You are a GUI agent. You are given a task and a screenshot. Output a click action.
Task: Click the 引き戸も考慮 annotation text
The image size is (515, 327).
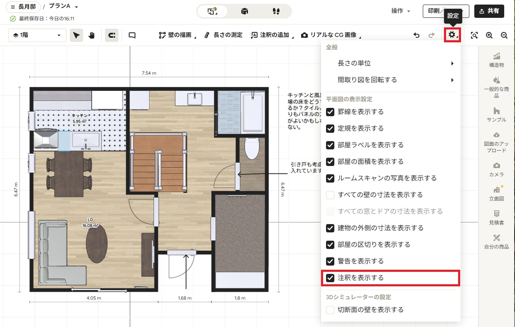pyautogui.click(x=306, y=167)
